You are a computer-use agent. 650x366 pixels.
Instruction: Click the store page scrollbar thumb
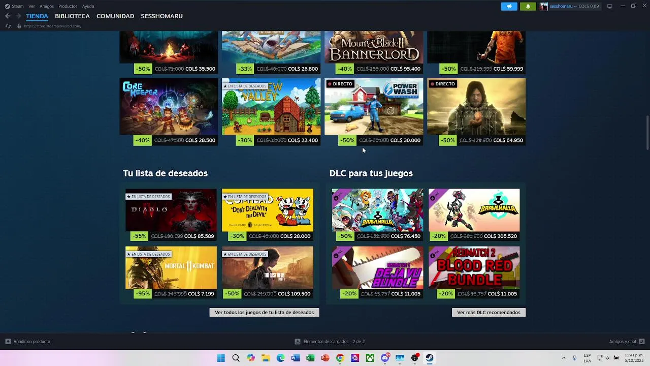pos(647,132)
